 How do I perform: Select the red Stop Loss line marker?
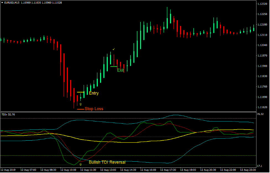pos(80,109)
